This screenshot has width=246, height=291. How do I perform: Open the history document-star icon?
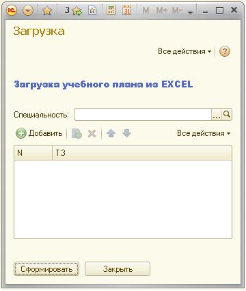tap(92, 10)
